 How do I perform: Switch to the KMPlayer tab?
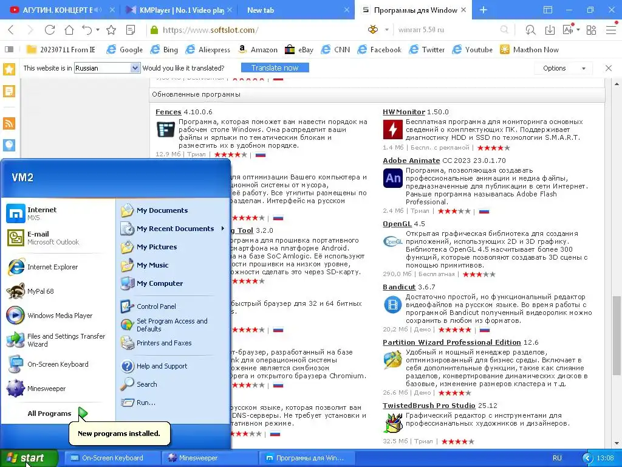179,10
